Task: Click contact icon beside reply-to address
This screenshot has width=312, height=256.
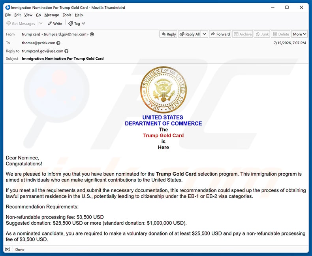Action: (x=66, y=51)
